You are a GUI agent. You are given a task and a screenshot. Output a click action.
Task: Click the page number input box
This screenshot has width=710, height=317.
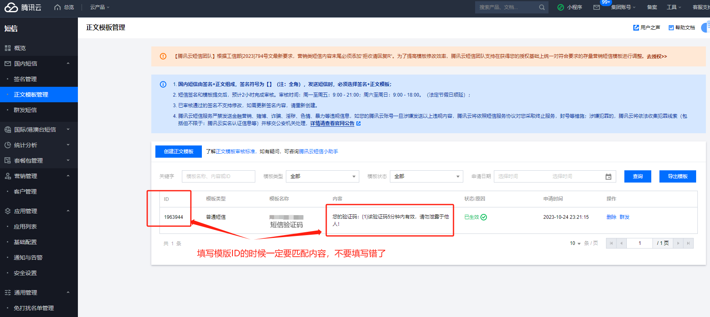coord(639,243)
